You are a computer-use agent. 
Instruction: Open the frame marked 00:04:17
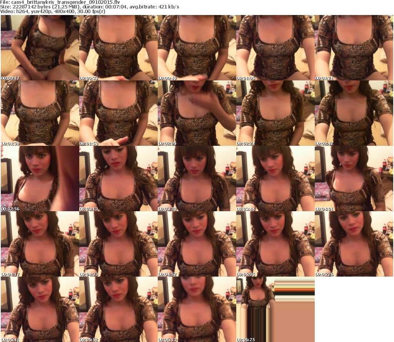[x=40, y=244]
